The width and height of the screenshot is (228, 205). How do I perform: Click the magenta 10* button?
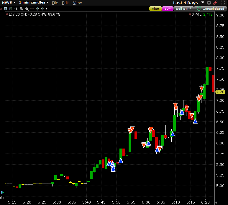[x=168, y=9]
